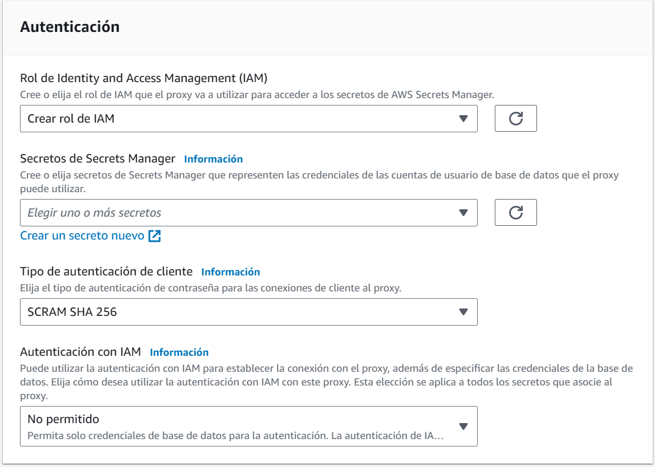Viewport: 655px width, 467px height.
Task: Click the 'Autenticación con IAM' field label
Action: pyautogui.click(x=80, y=352)
